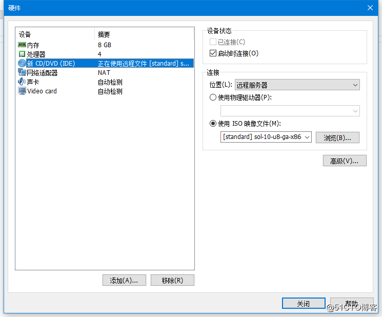Select 使用 ISO 映像文件(M) radio button

click(x=213, y=124)
